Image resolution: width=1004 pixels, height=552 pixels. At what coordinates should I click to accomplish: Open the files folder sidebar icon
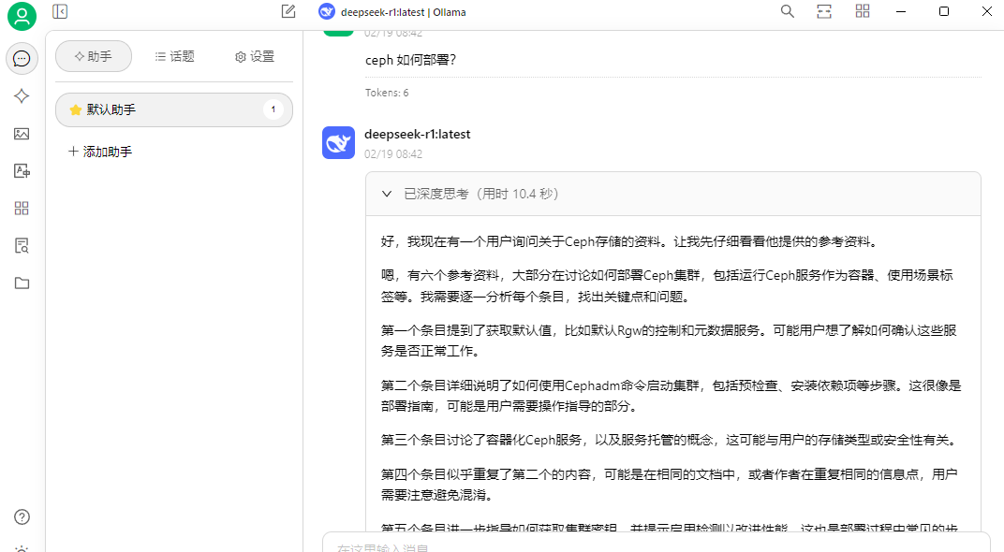(22, 283)
